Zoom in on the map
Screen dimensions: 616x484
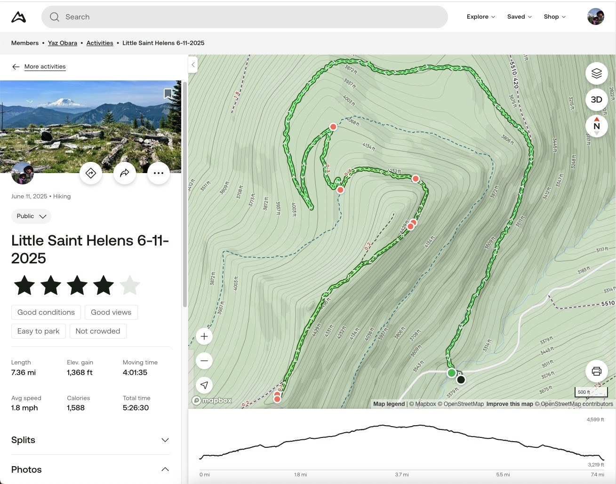204,336
